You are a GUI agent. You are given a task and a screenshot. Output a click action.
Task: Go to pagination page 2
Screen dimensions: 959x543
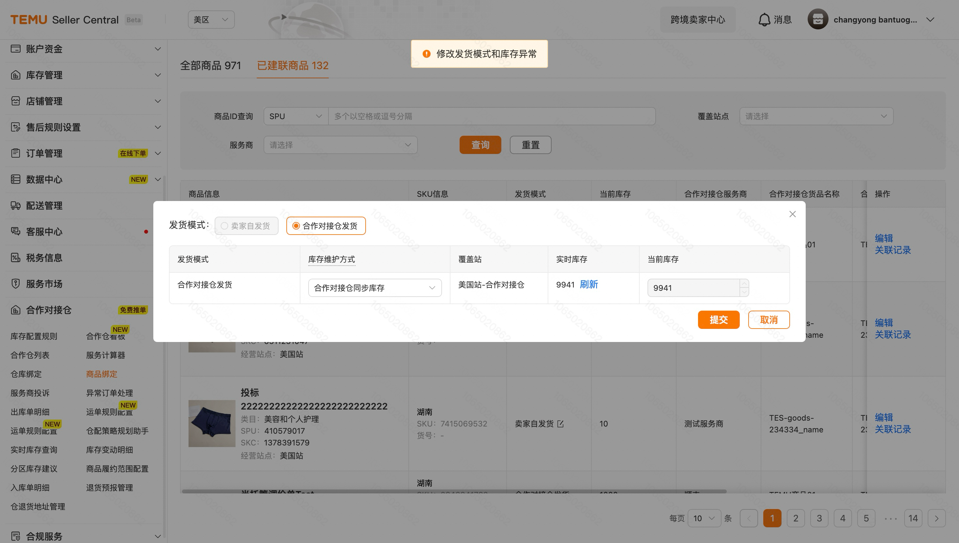click(x=796, y=518)
